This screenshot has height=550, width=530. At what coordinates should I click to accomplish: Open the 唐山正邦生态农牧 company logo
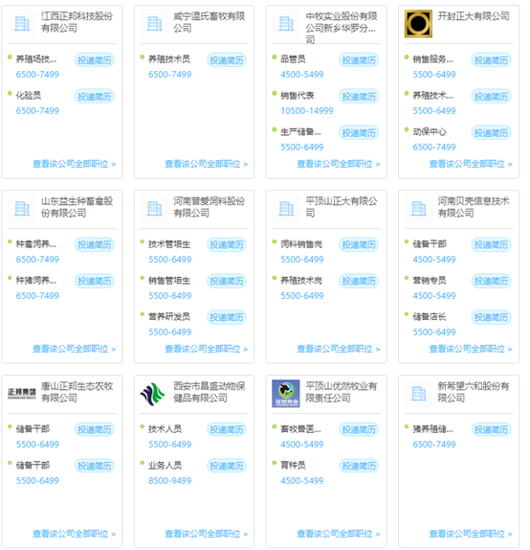point(22,394)
